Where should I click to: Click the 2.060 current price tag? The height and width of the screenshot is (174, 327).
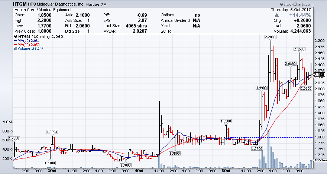[x=320, y=75]
